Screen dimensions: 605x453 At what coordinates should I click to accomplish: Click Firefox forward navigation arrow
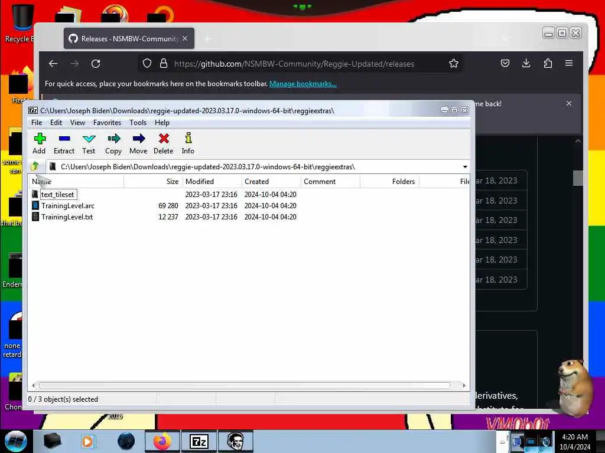(74, 64)
